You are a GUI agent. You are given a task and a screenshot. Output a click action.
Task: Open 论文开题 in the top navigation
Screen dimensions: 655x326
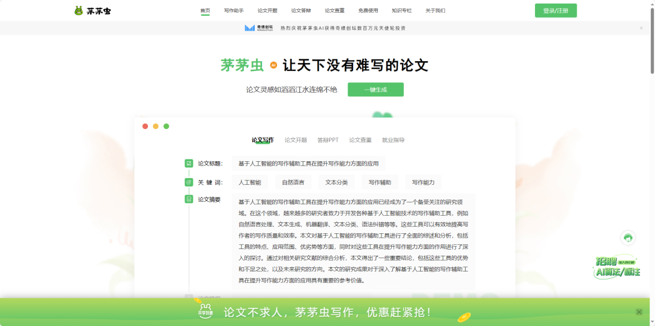[x=267, y=11]
